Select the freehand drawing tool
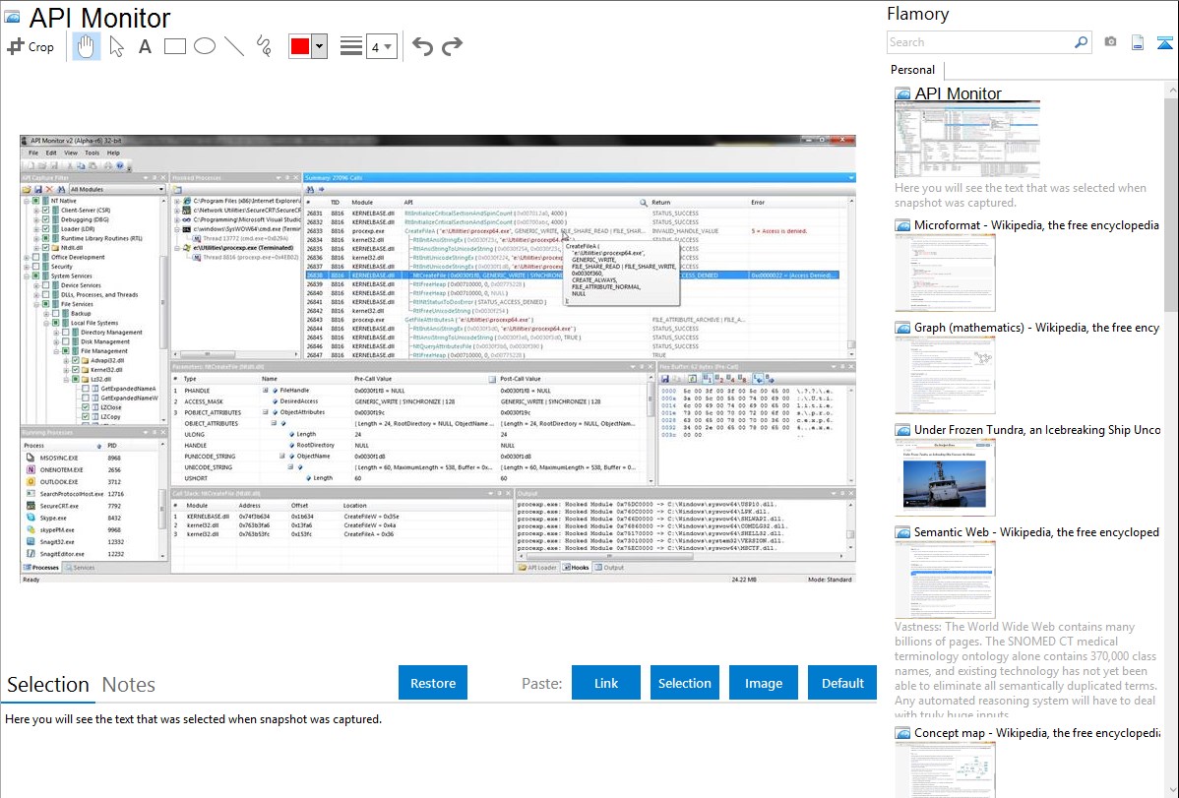 (x=264, y=46)
